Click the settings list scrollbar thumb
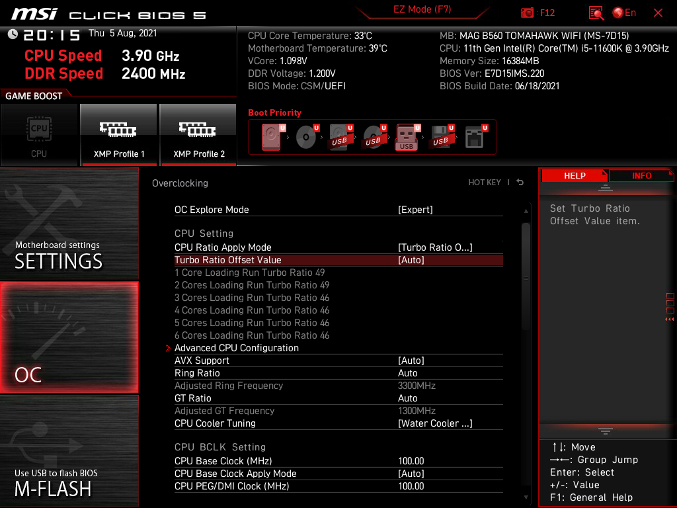The image size is (677, 508). [526, 276]
